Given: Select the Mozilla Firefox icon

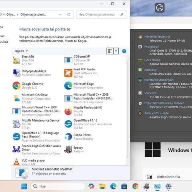Looking at the screenshot, I should (x=68, y=111).
